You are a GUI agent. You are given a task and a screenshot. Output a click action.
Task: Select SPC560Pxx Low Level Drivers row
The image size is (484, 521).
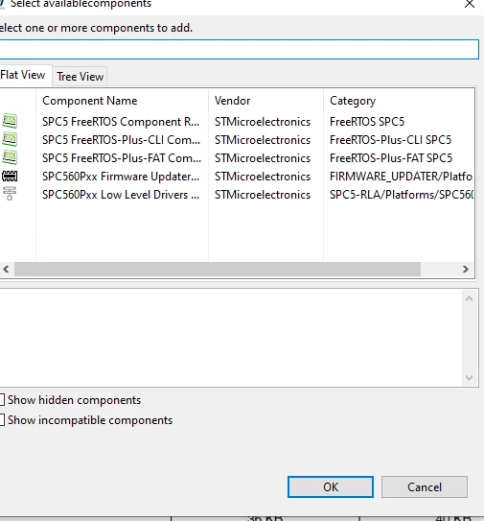[237, 195]
